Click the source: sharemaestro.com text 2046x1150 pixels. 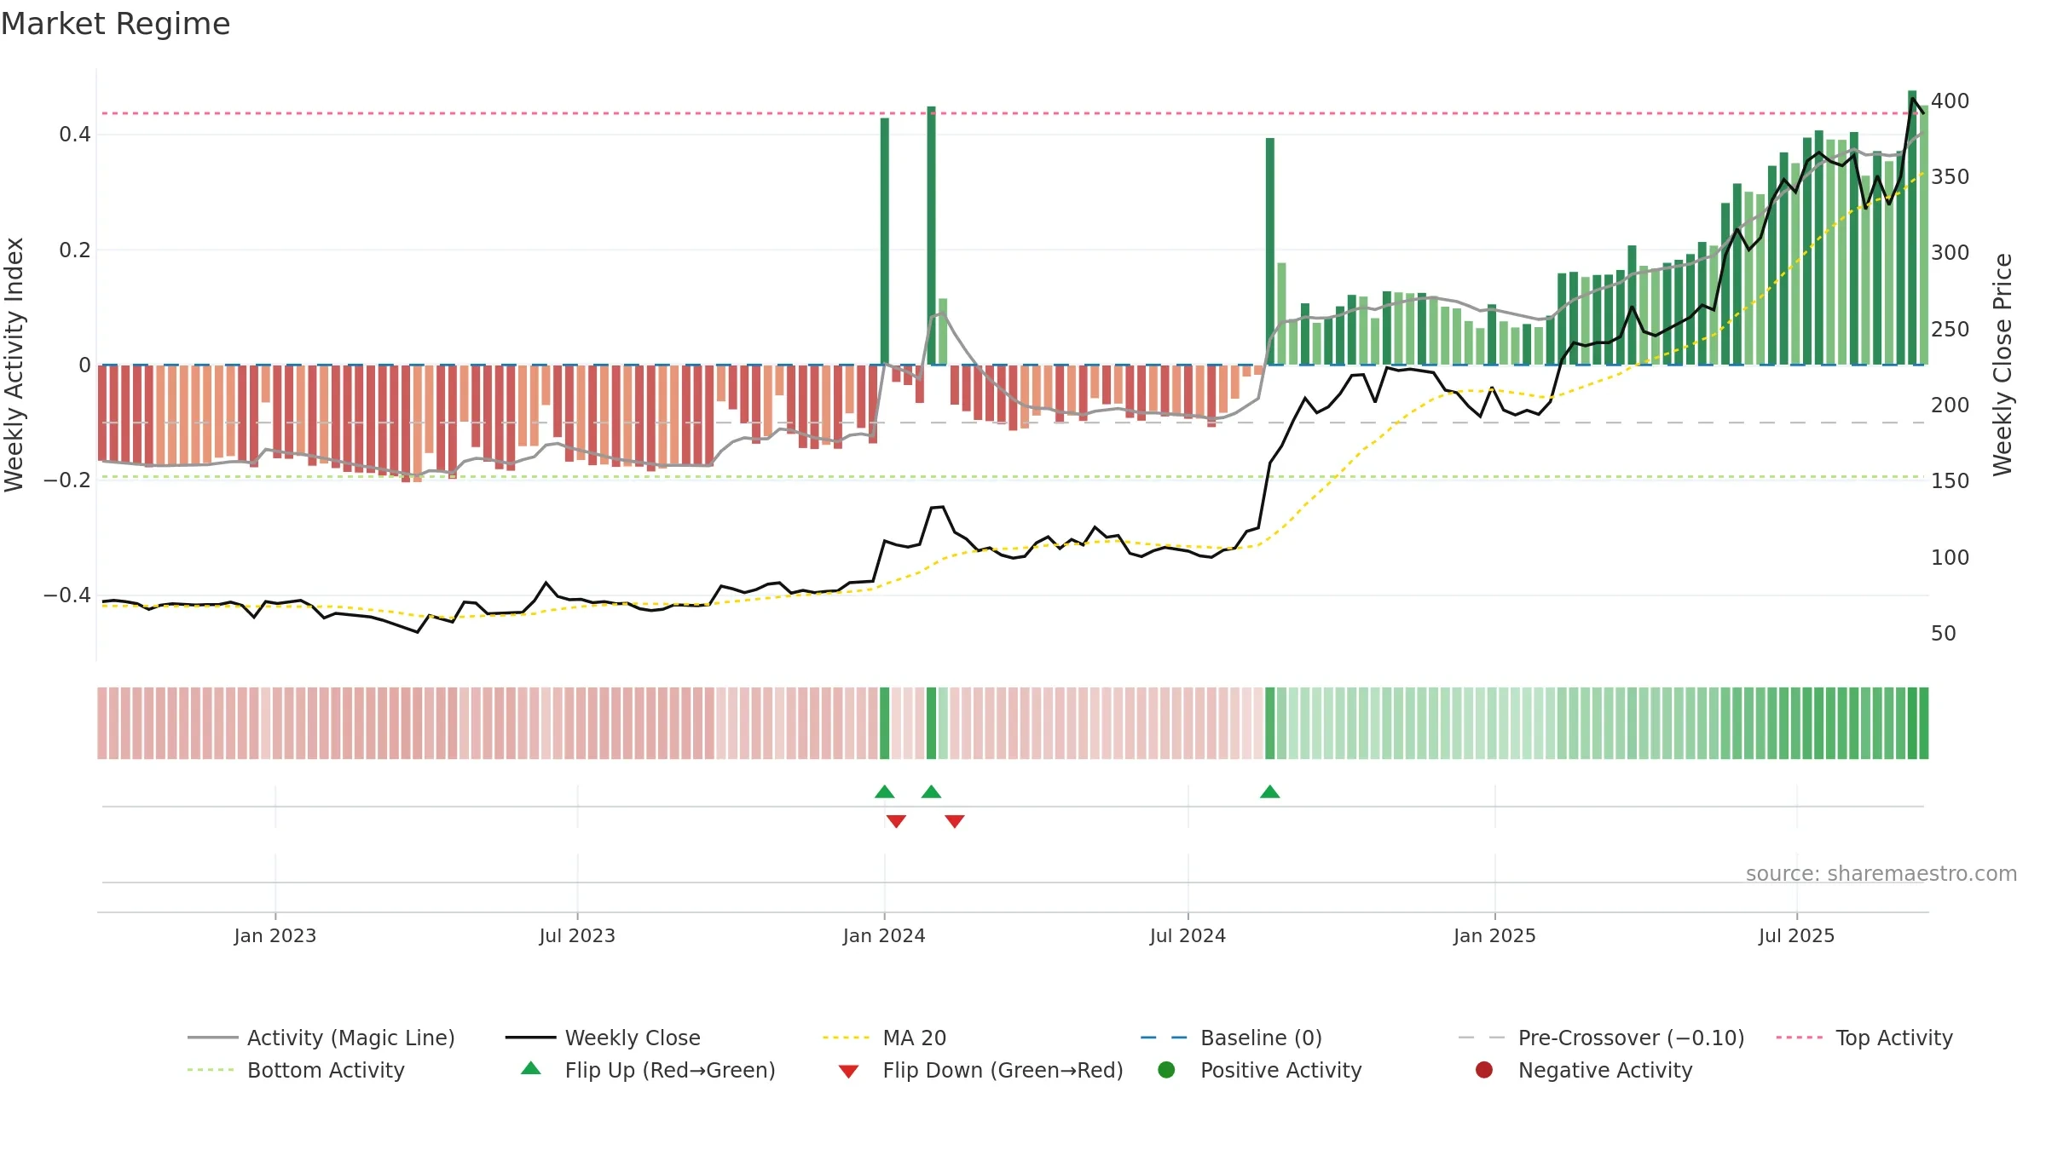pyautogui.click(x=1881, y=873)
